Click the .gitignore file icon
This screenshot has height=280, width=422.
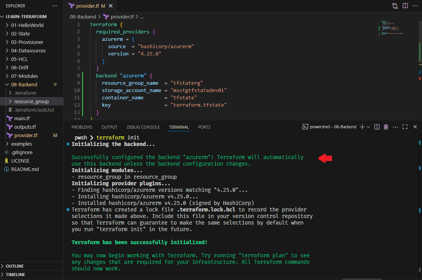(7, 153)
